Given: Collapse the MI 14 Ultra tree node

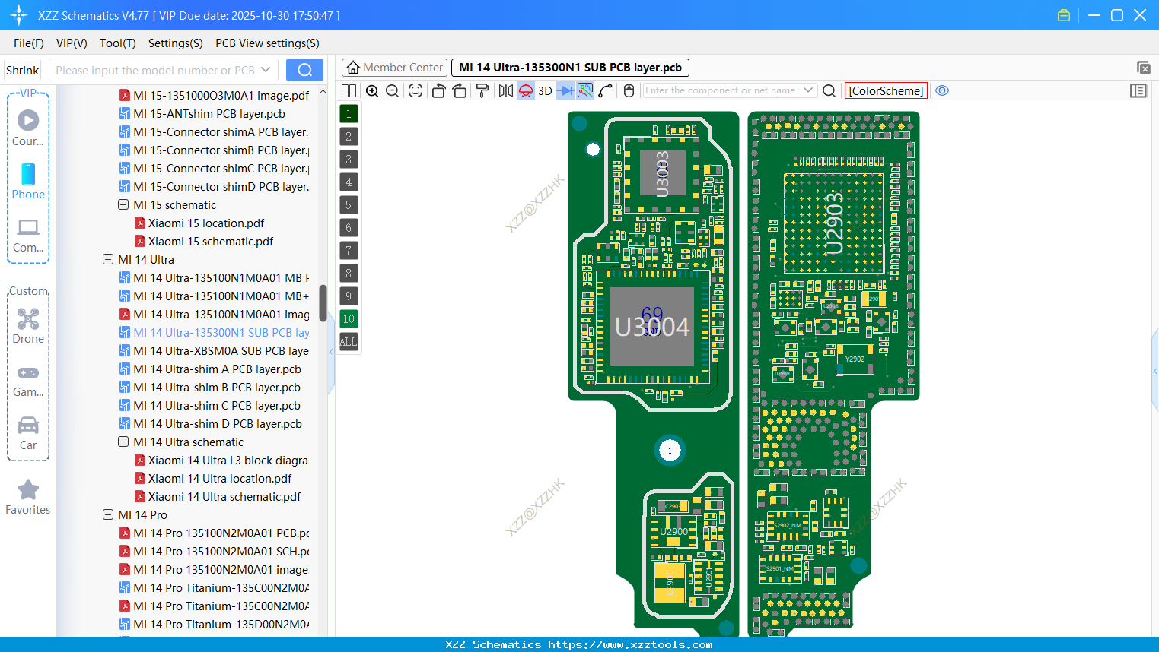Looking at the screenshot, I should (108, 259).
